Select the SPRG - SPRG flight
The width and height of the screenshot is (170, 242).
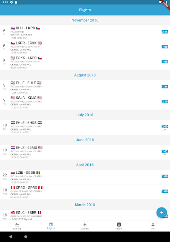85,192
